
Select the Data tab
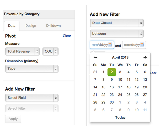12,26
